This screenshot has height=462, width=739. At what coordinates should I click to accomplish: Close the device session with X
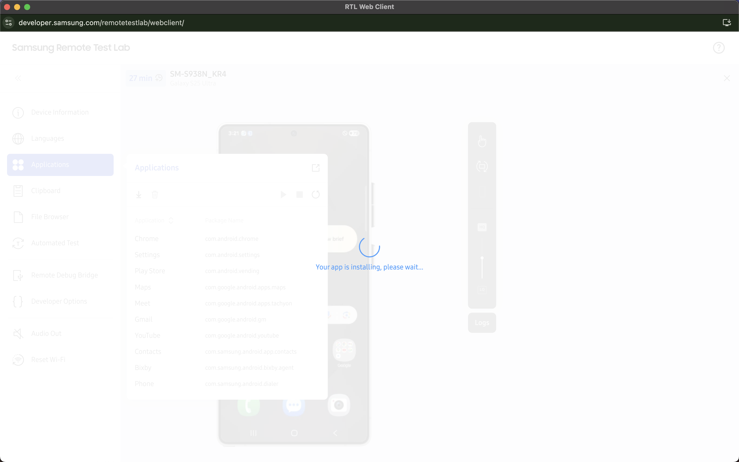click(726, 78)
